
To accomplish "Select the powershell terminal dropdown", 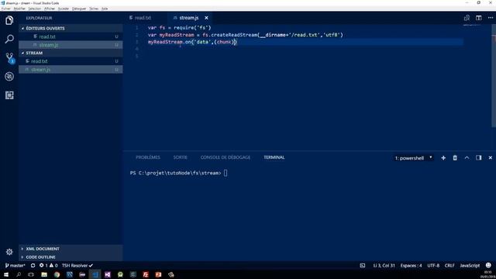I will pos(413,158).
